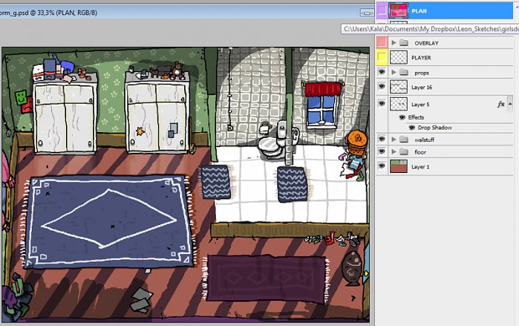Select the PLAN layer name
Viewport: 519px width, 326px height.
[x=419, y=11]
